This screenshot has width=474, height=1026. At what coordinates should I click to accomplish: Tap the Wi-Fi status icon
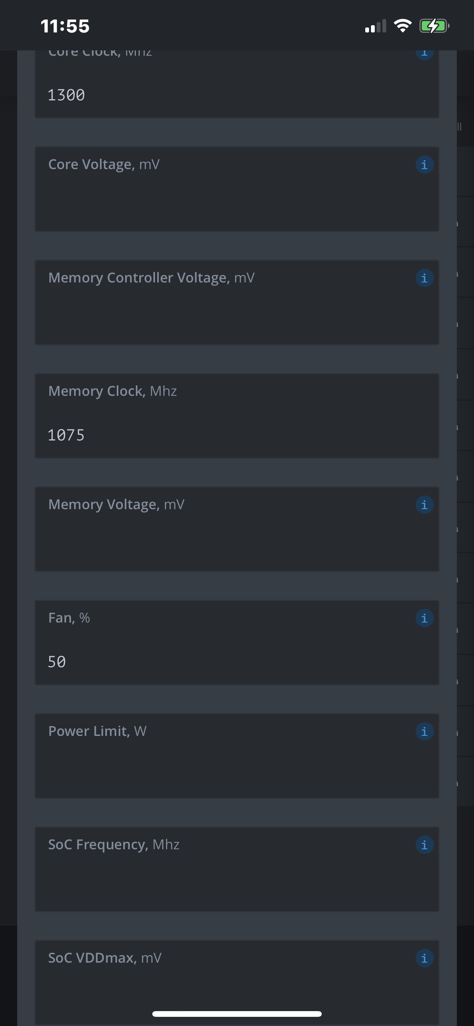click(x=402, y=26)
